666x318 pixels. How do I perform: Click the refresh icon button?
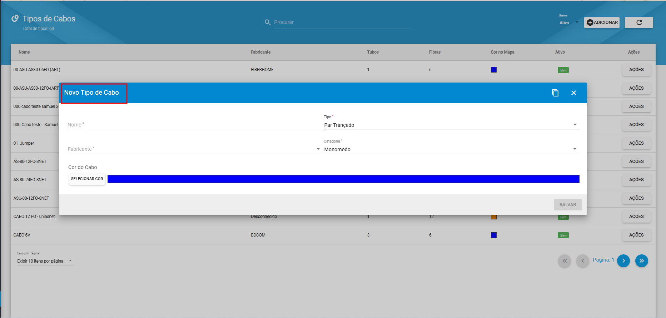pyautogui.click(x=639, y=23)
